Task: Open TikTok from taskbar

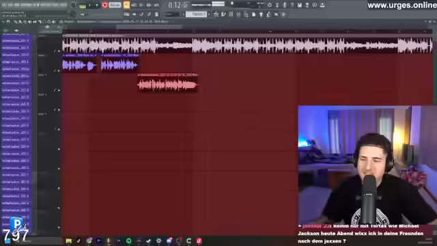Action: [x=79, y=241]
